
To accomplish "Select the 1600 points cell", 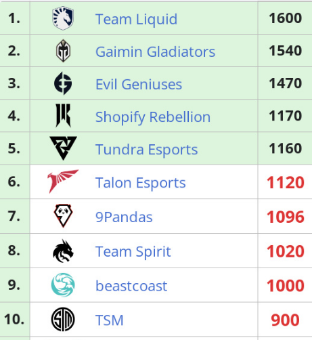I will (x=285, y=18).
